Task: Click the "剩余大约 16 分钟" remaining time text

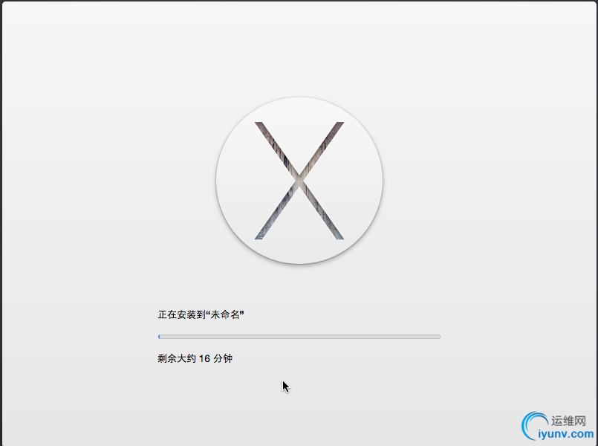Action: 195,358
